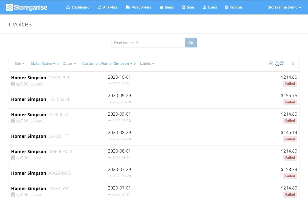Click the date 2020-08-01
Image resolution: width=308 pixels, height=200 pixels.
119,151
